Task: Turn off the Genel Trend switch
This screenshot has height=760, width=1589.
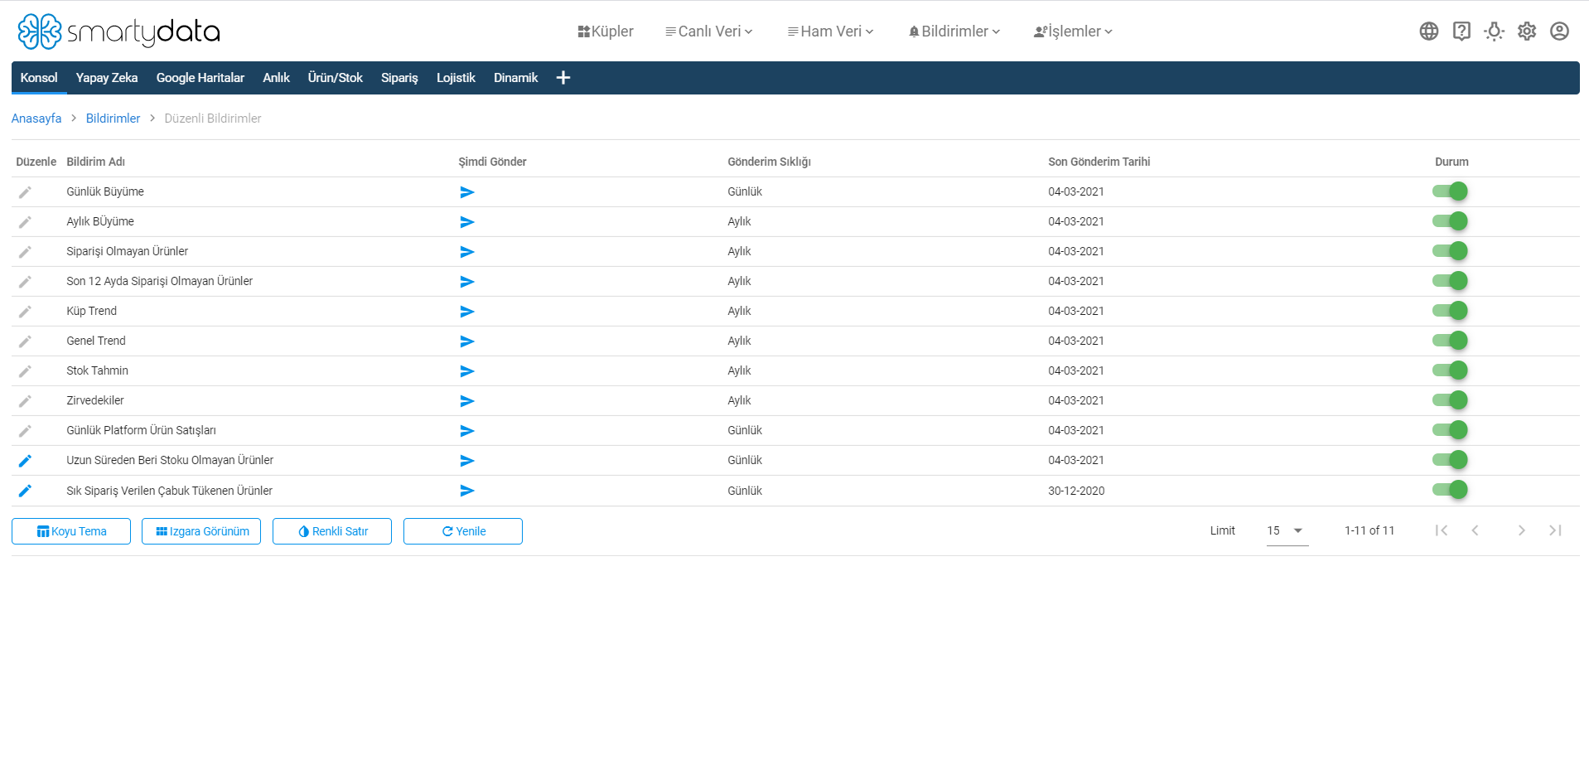Action: pyautogui.click(x=1450, y=341)
